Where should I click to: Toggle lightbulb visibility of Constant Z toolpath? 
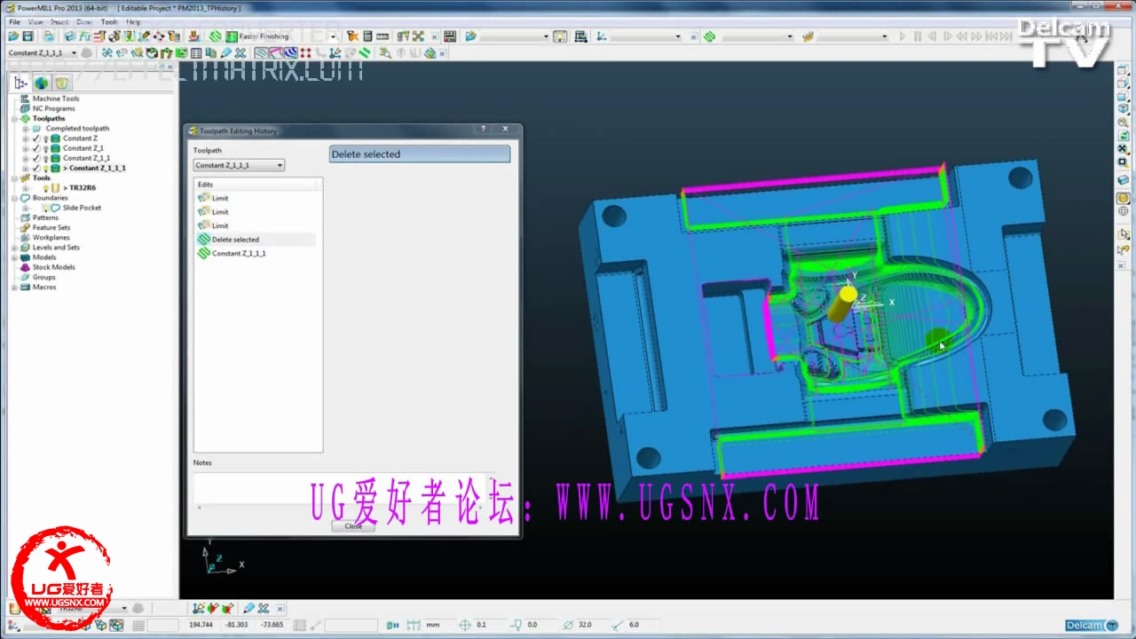45,138
